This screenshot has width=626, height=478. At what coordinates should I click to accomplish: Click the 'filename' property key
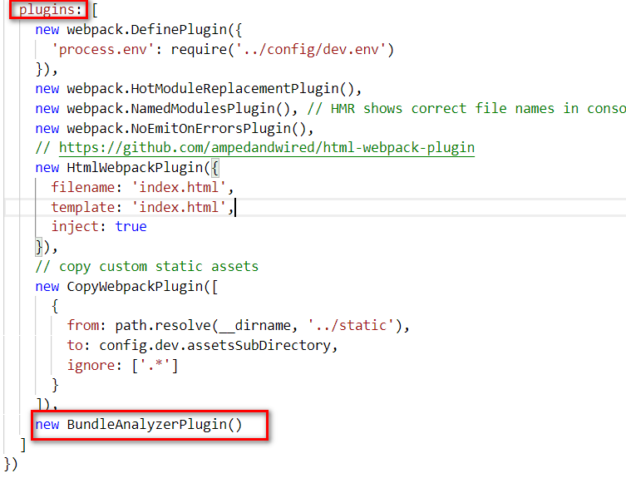(82, 187)
